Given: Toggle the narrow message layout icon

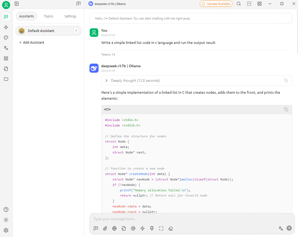Looking at the screenshot, I should (x=249, y=4).
